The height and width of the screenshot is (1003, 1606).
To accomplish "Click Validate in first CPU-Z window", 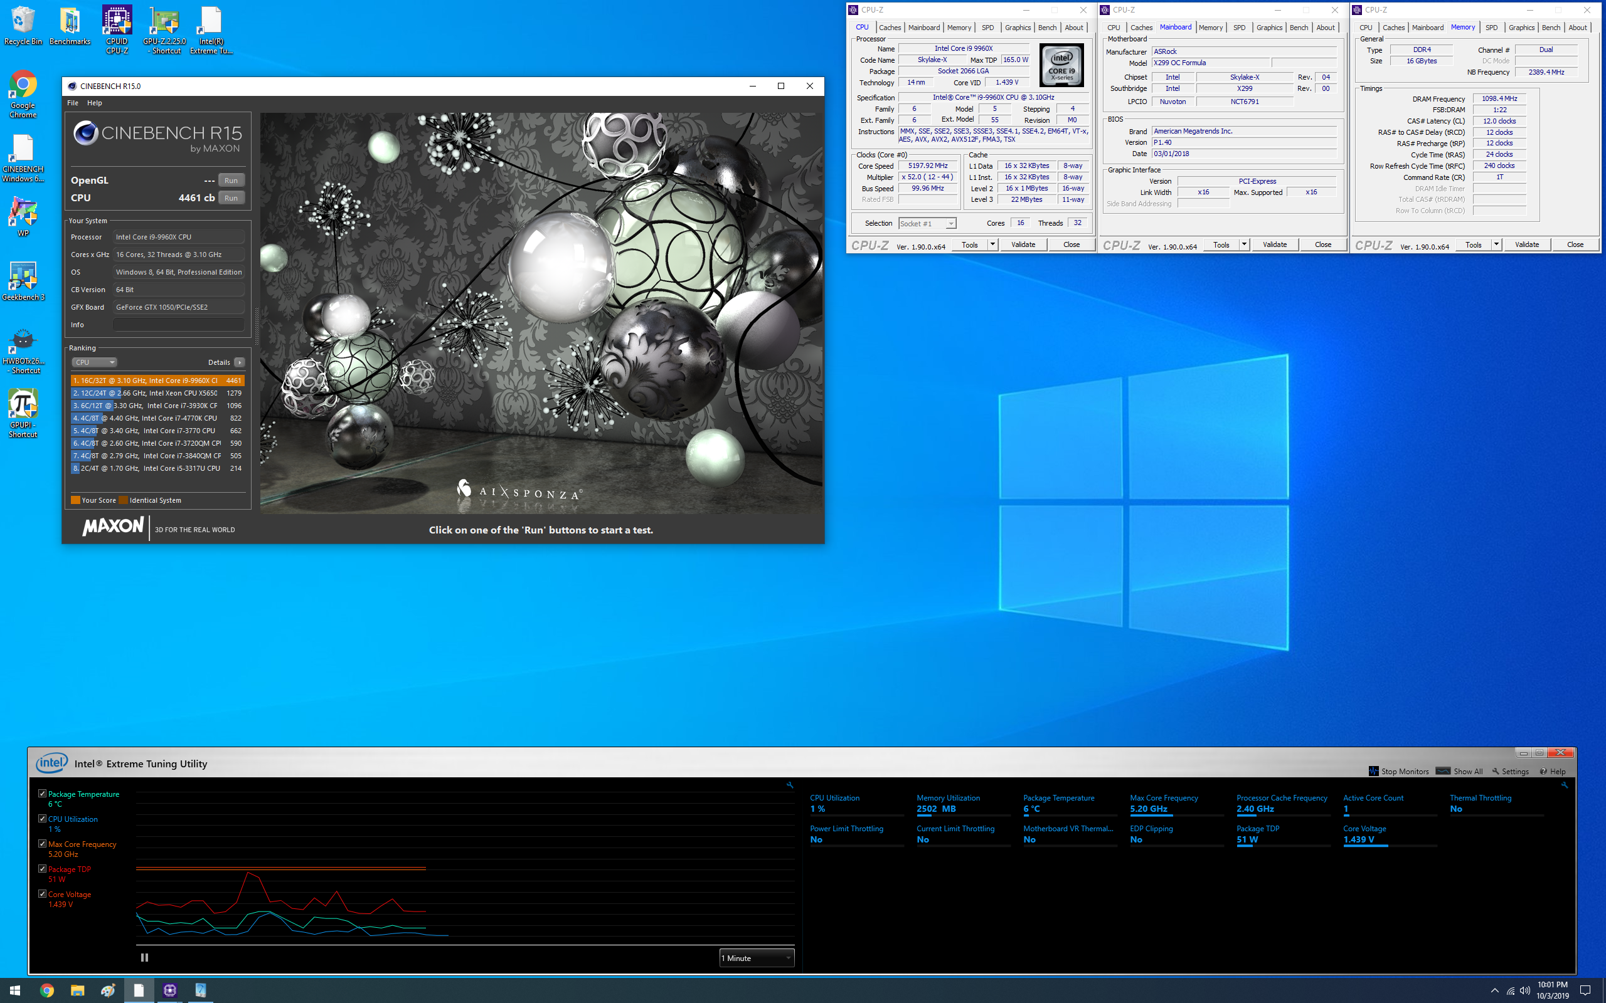I will tap(1023, 244).
